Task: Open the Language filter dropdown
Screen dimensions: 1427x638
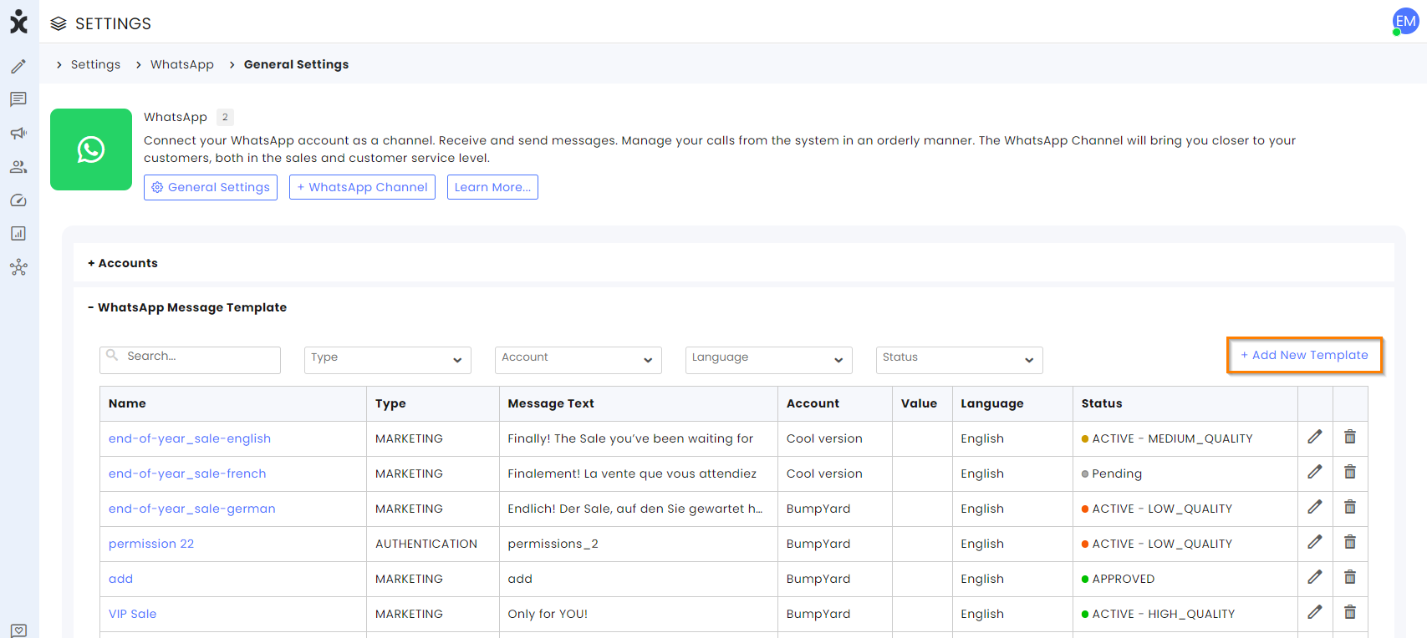Action: (x=769, y=360)
